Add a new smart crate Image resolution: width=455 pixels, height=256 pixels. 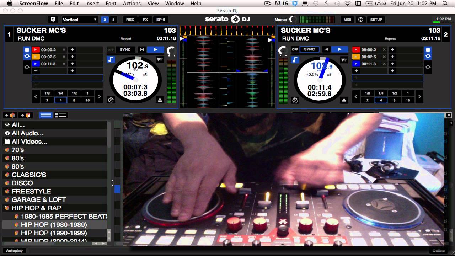26,115
